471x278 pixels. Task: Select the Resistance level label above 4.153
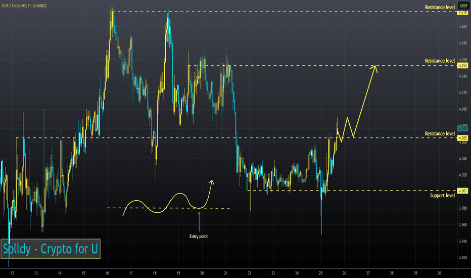440,61
